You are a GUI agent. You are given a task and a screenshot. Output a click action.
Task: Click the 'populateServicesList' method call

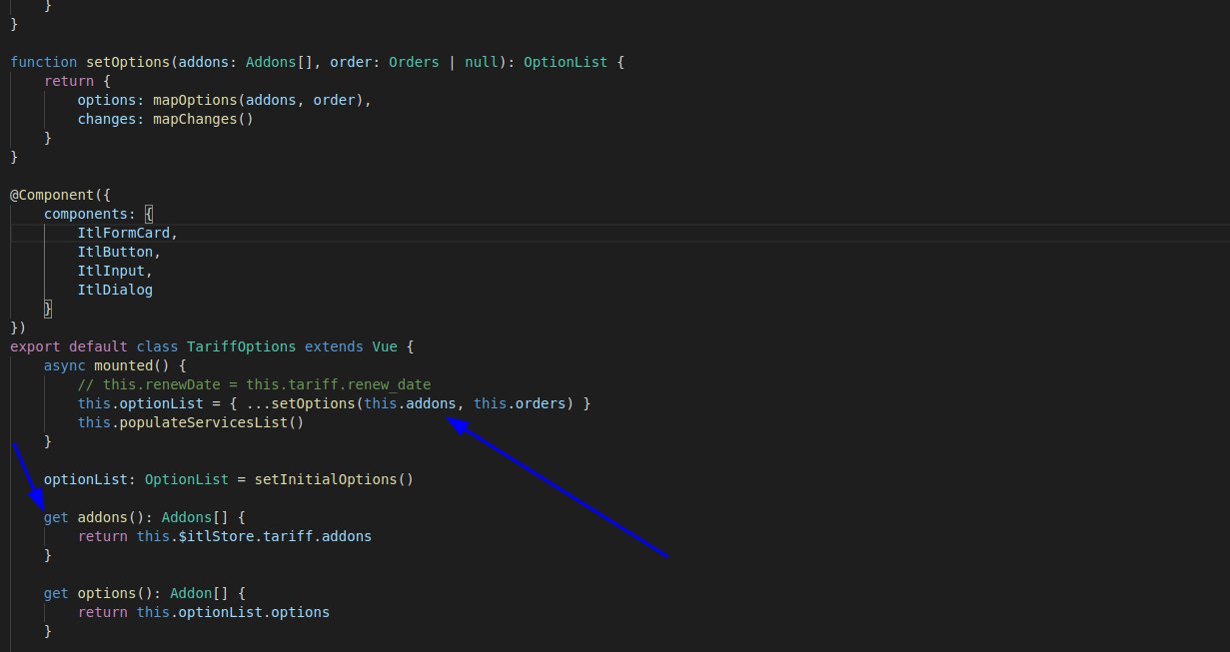[x=203, y=422]
